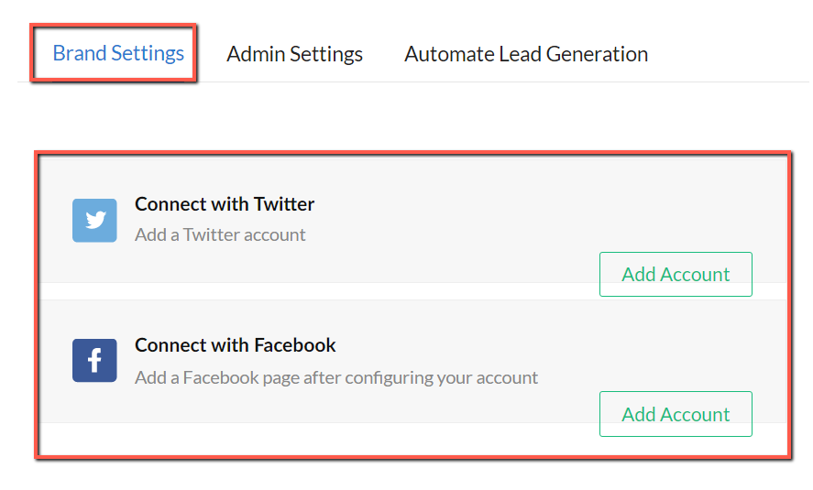Add a Facebook page via the green button
This screenshot has height=490, width=813.
pyautogui.click(x=676, y=414)
